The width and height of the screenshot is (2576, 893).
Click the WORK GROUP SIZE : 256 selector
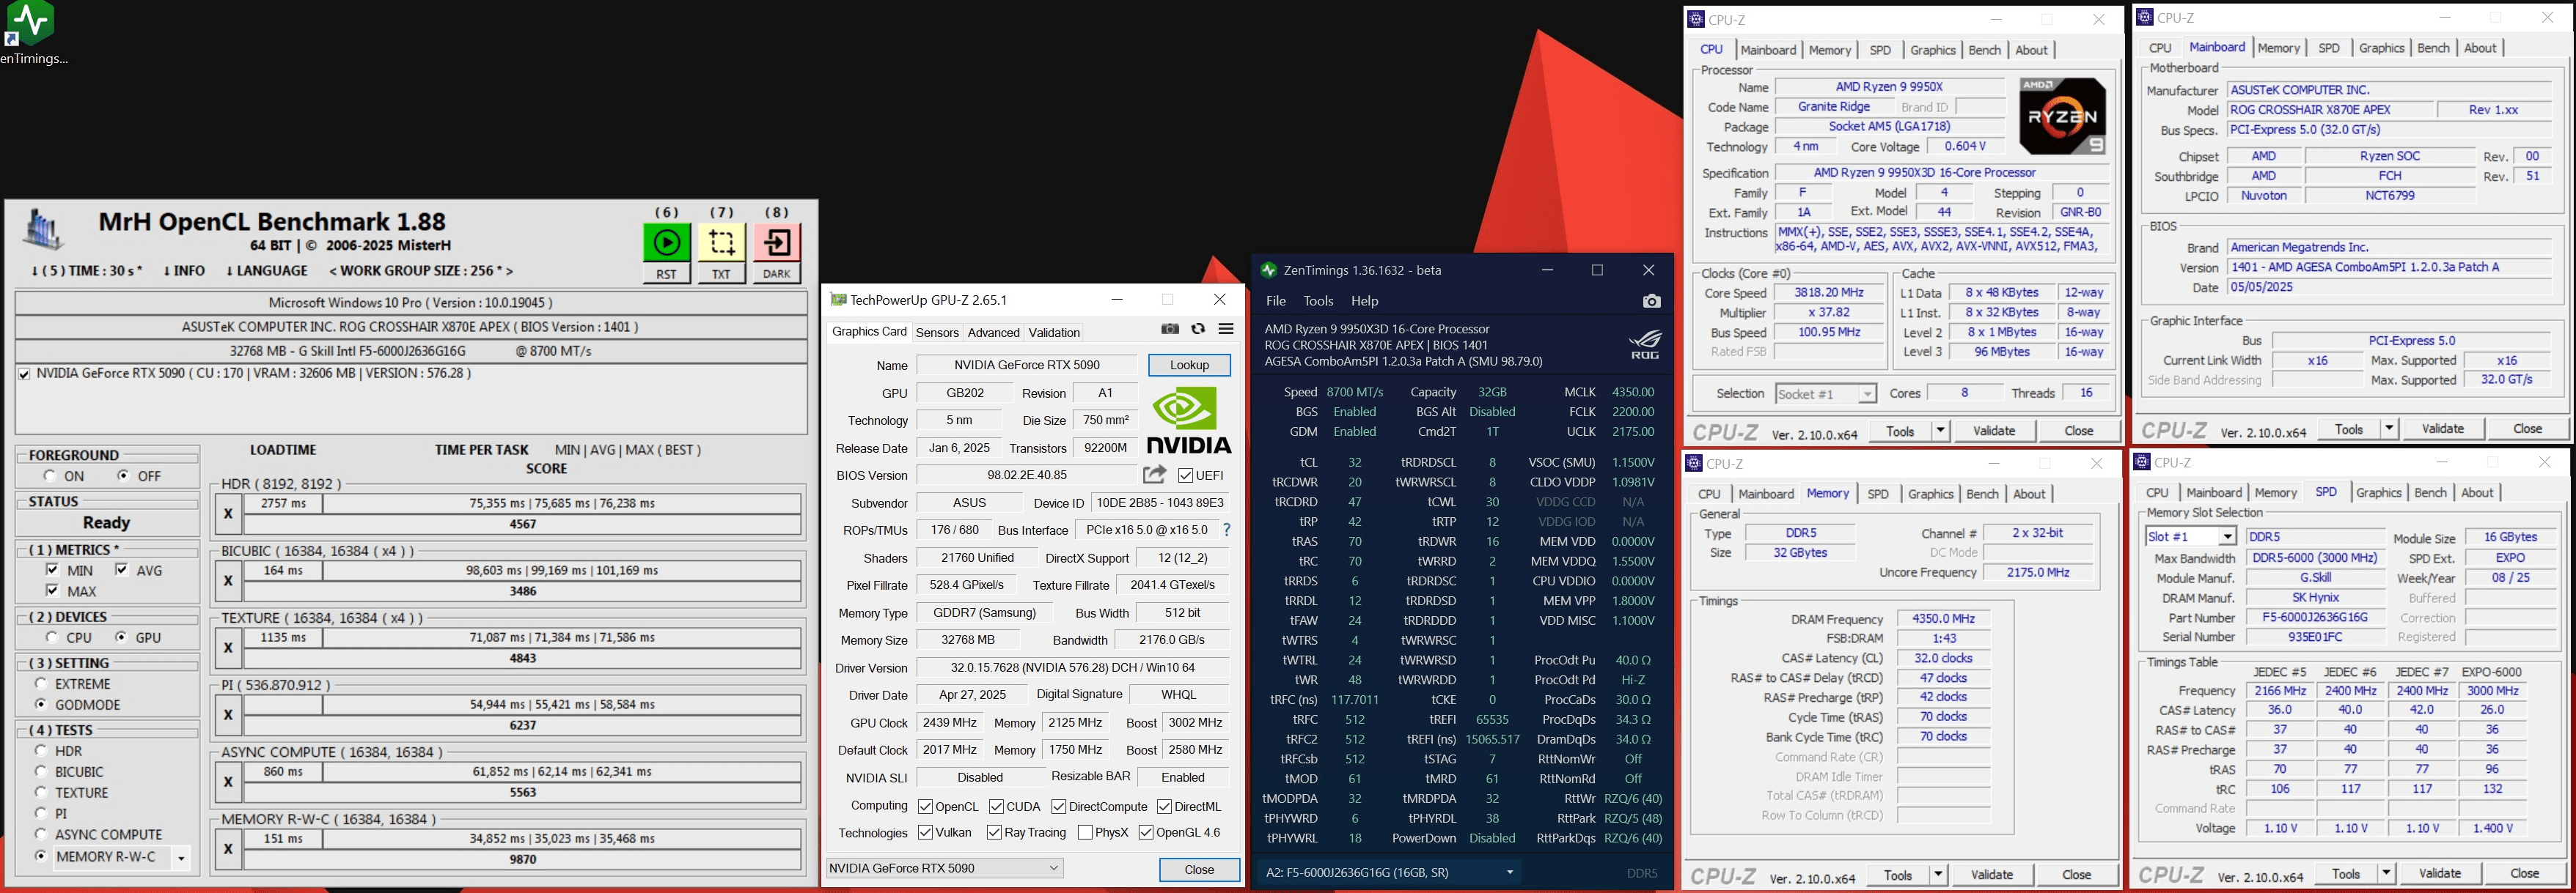point(421,271)
